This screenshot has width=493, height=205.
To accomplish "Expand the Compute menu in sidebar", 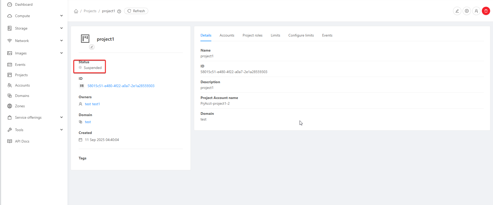I will [x=35, y=16].
